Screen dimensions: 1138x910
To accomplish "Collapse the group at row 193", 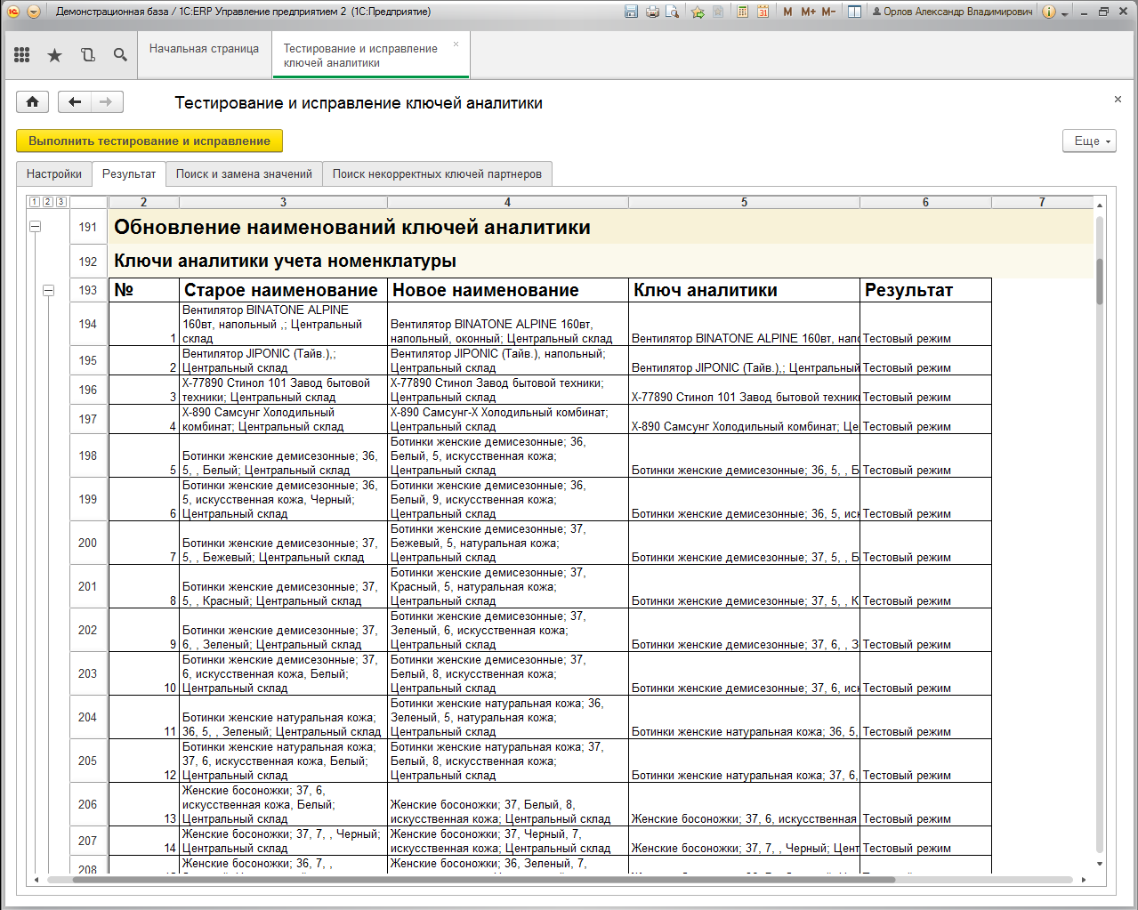I will pyautogui.click(x=49, y=290).
